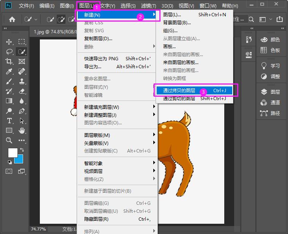This screenshot has height=234, width=288.
Task: Toggle Quick Mask mode
Action: (9, 171)
